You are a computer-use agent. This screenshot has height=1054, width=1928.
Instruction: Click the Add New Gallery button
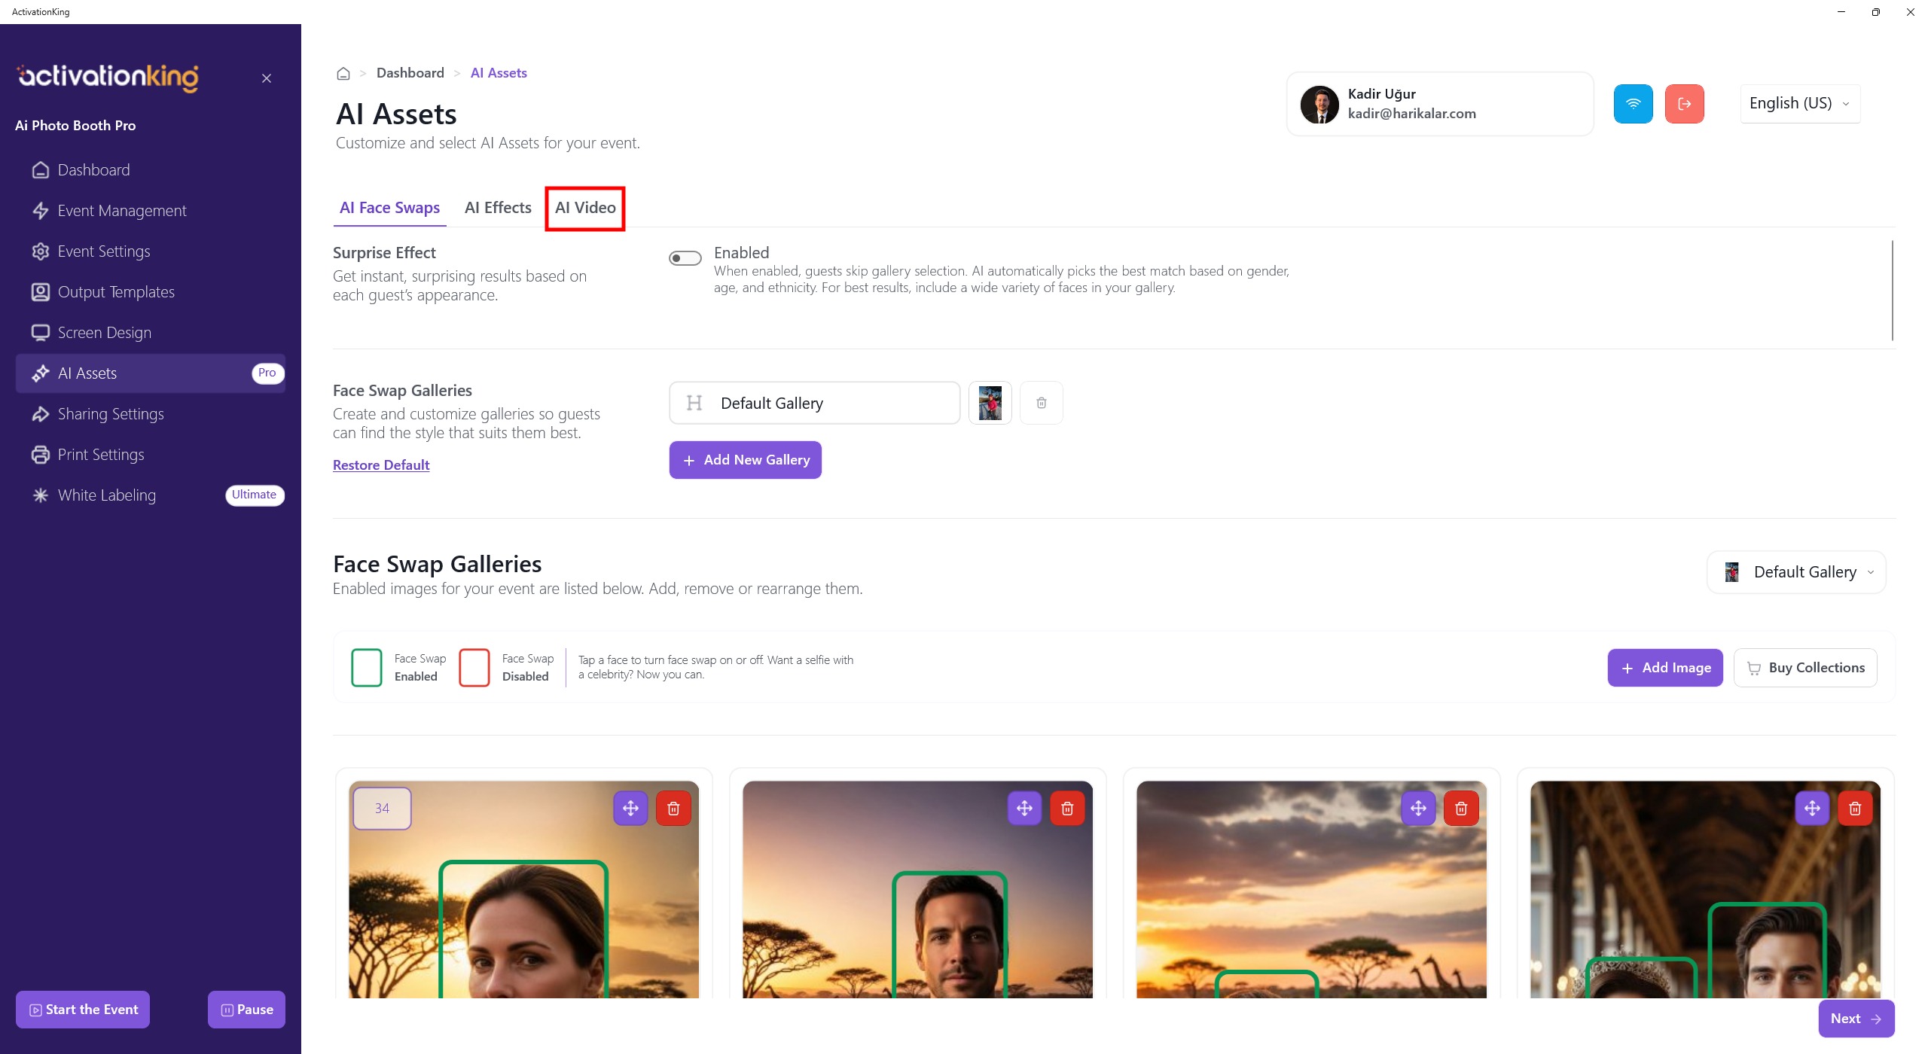pyautogui.click(x=745, y=460)
